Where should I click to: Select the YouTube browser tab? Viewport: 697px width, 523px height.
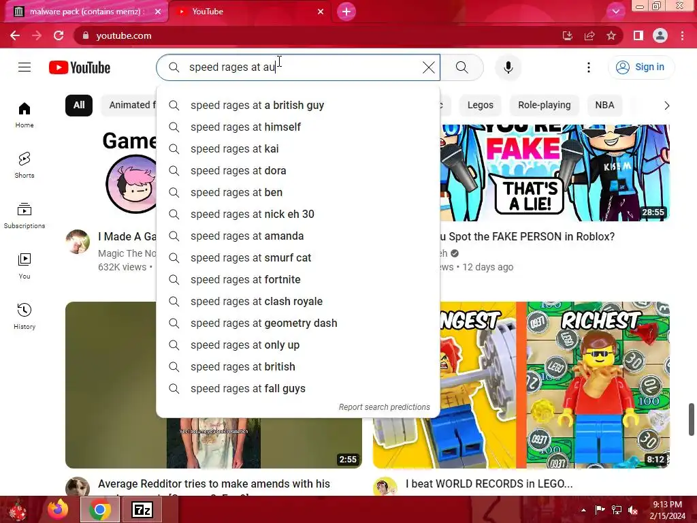point(251,12)
